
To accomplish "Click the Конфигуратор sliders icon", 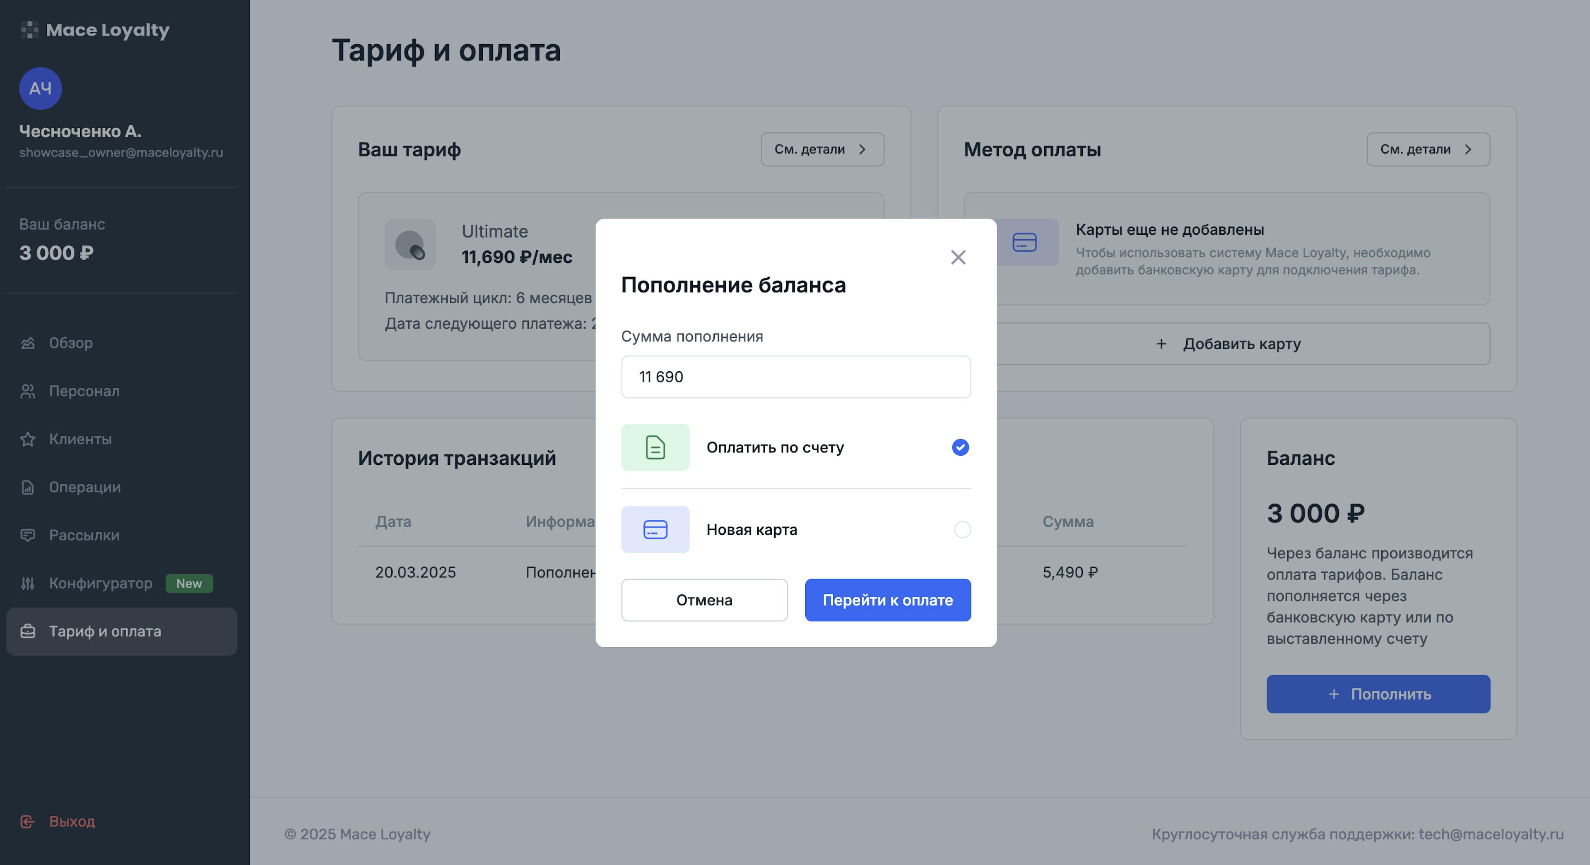I will pos(28,584).
